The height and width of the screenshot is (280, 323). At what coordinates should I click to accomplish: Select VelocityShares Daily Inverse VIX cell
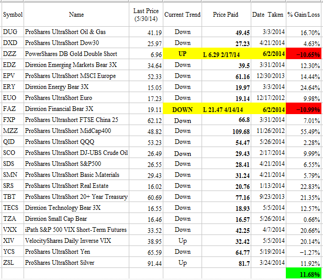pyautogui.click(x=76, y=240)
